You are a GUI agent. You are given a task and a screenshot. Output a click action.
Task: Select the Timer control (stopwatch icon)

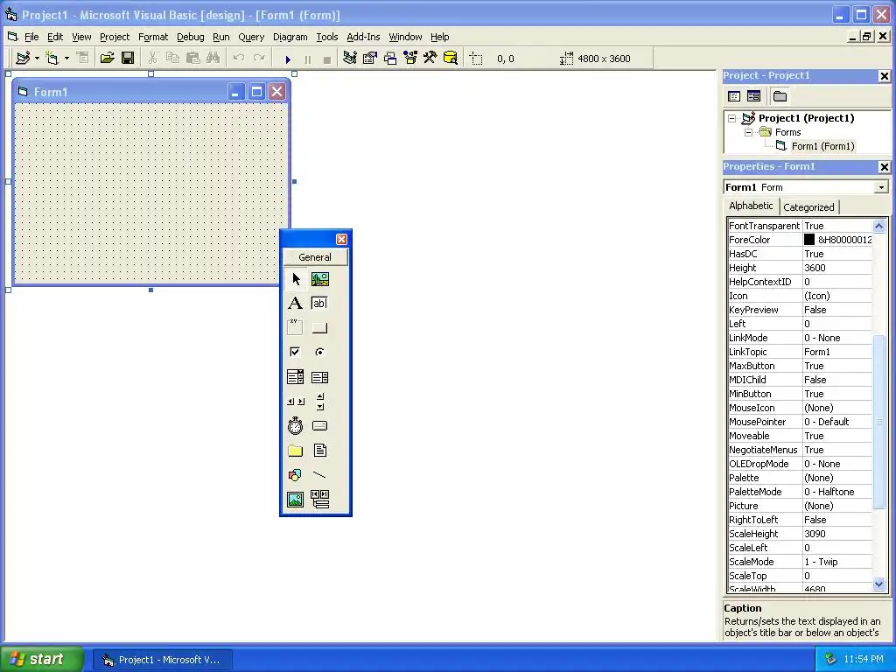(296, 426)
